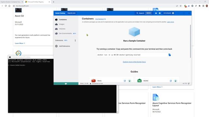Screen dimensions: 209x117
Task: Click the NGINX guide rightmost round icon
Action: point(176,81)
